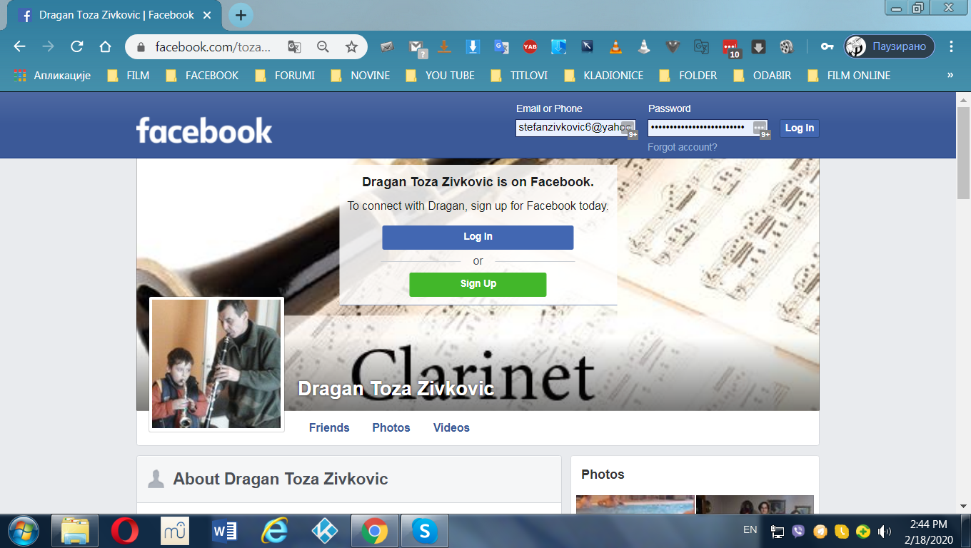Expand the FILM bookmark folder
The image size is (971, 548).
(129, 75)
